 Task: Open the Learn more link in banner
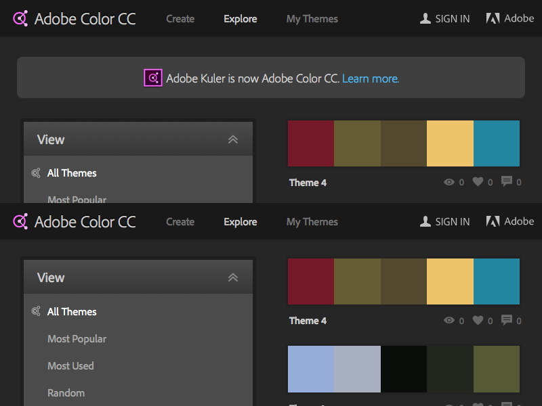click(371, 78)
